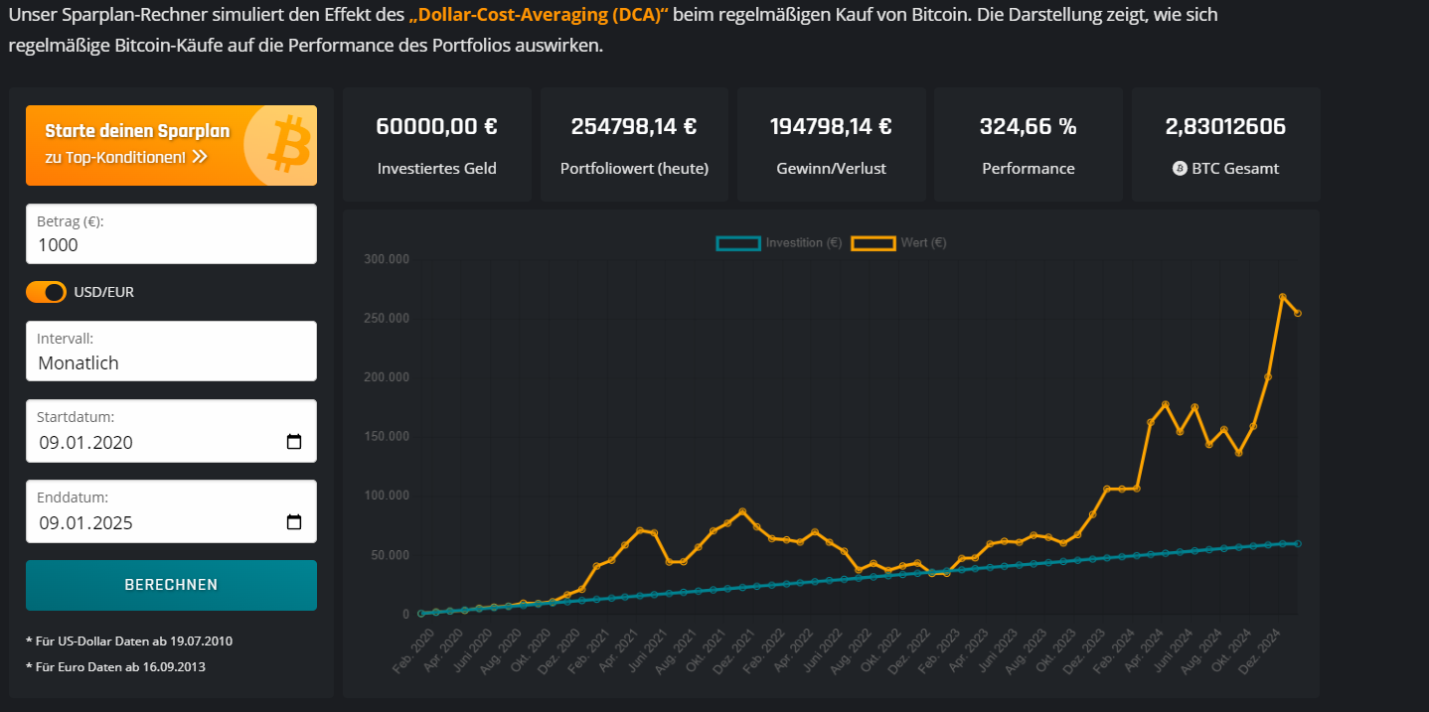Viewport: 1429px width, 712px height.
Task: Hide the Wert (€) series via its orange legend box
Action: coord(873,243)
